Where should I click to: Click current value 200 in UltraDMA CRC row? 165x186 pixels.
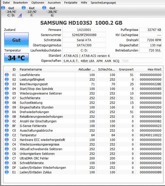pyautogui.click(x=92, y=158)
